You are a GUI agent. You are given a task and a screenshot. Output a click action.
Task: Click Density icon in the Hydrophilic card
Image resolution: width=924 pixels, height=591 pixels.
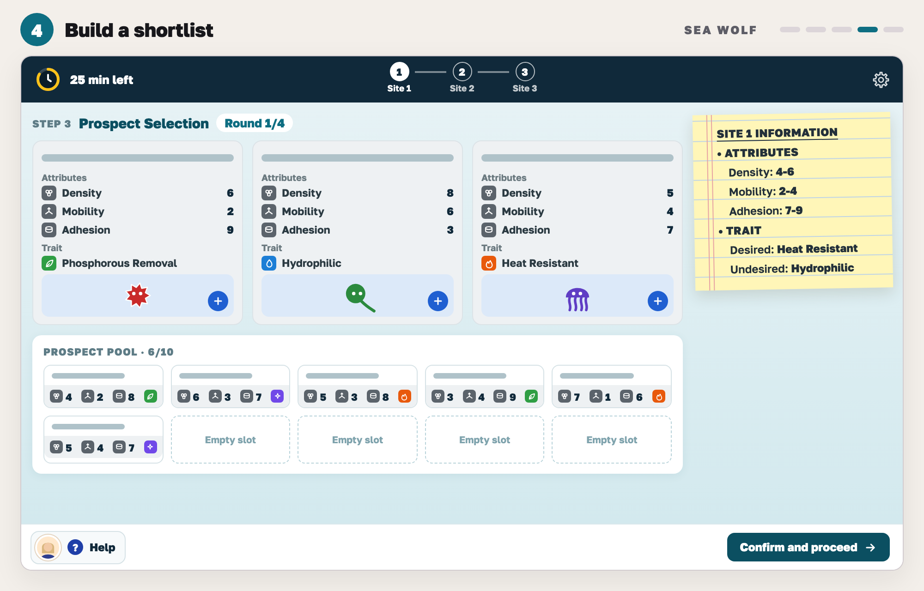coord(269,193)
